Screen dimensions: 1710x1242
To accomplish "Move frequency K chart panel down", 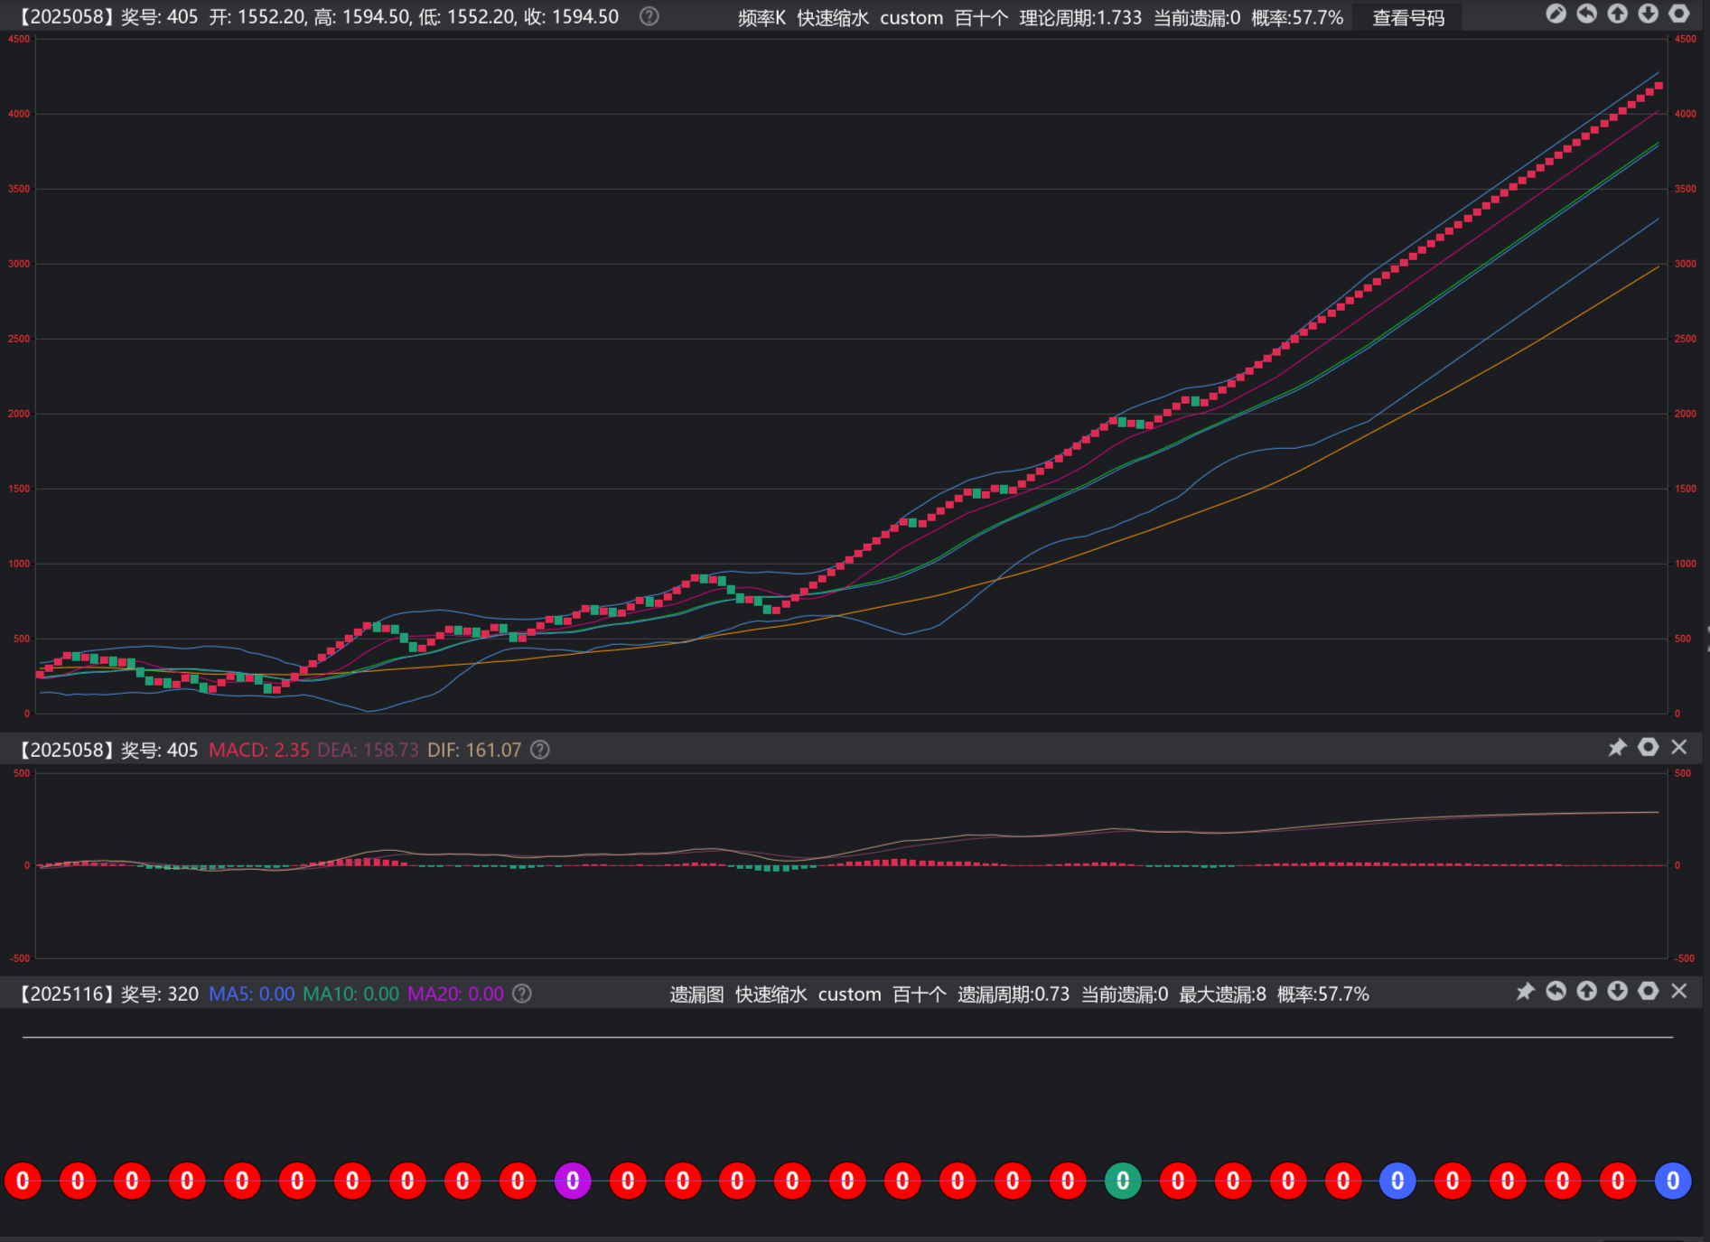I will [1649, 14].
